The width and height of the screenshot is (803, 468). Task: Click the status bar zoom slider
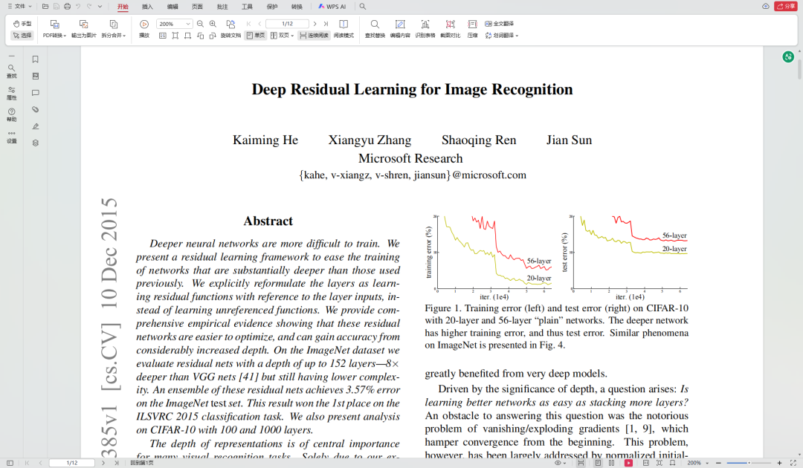(x=748, y=463)
